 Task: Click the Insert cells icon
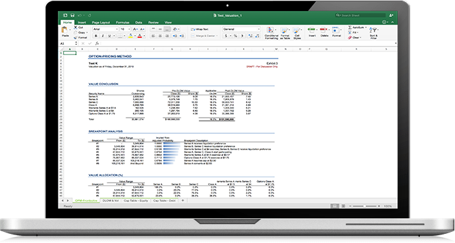pos(311,30)
